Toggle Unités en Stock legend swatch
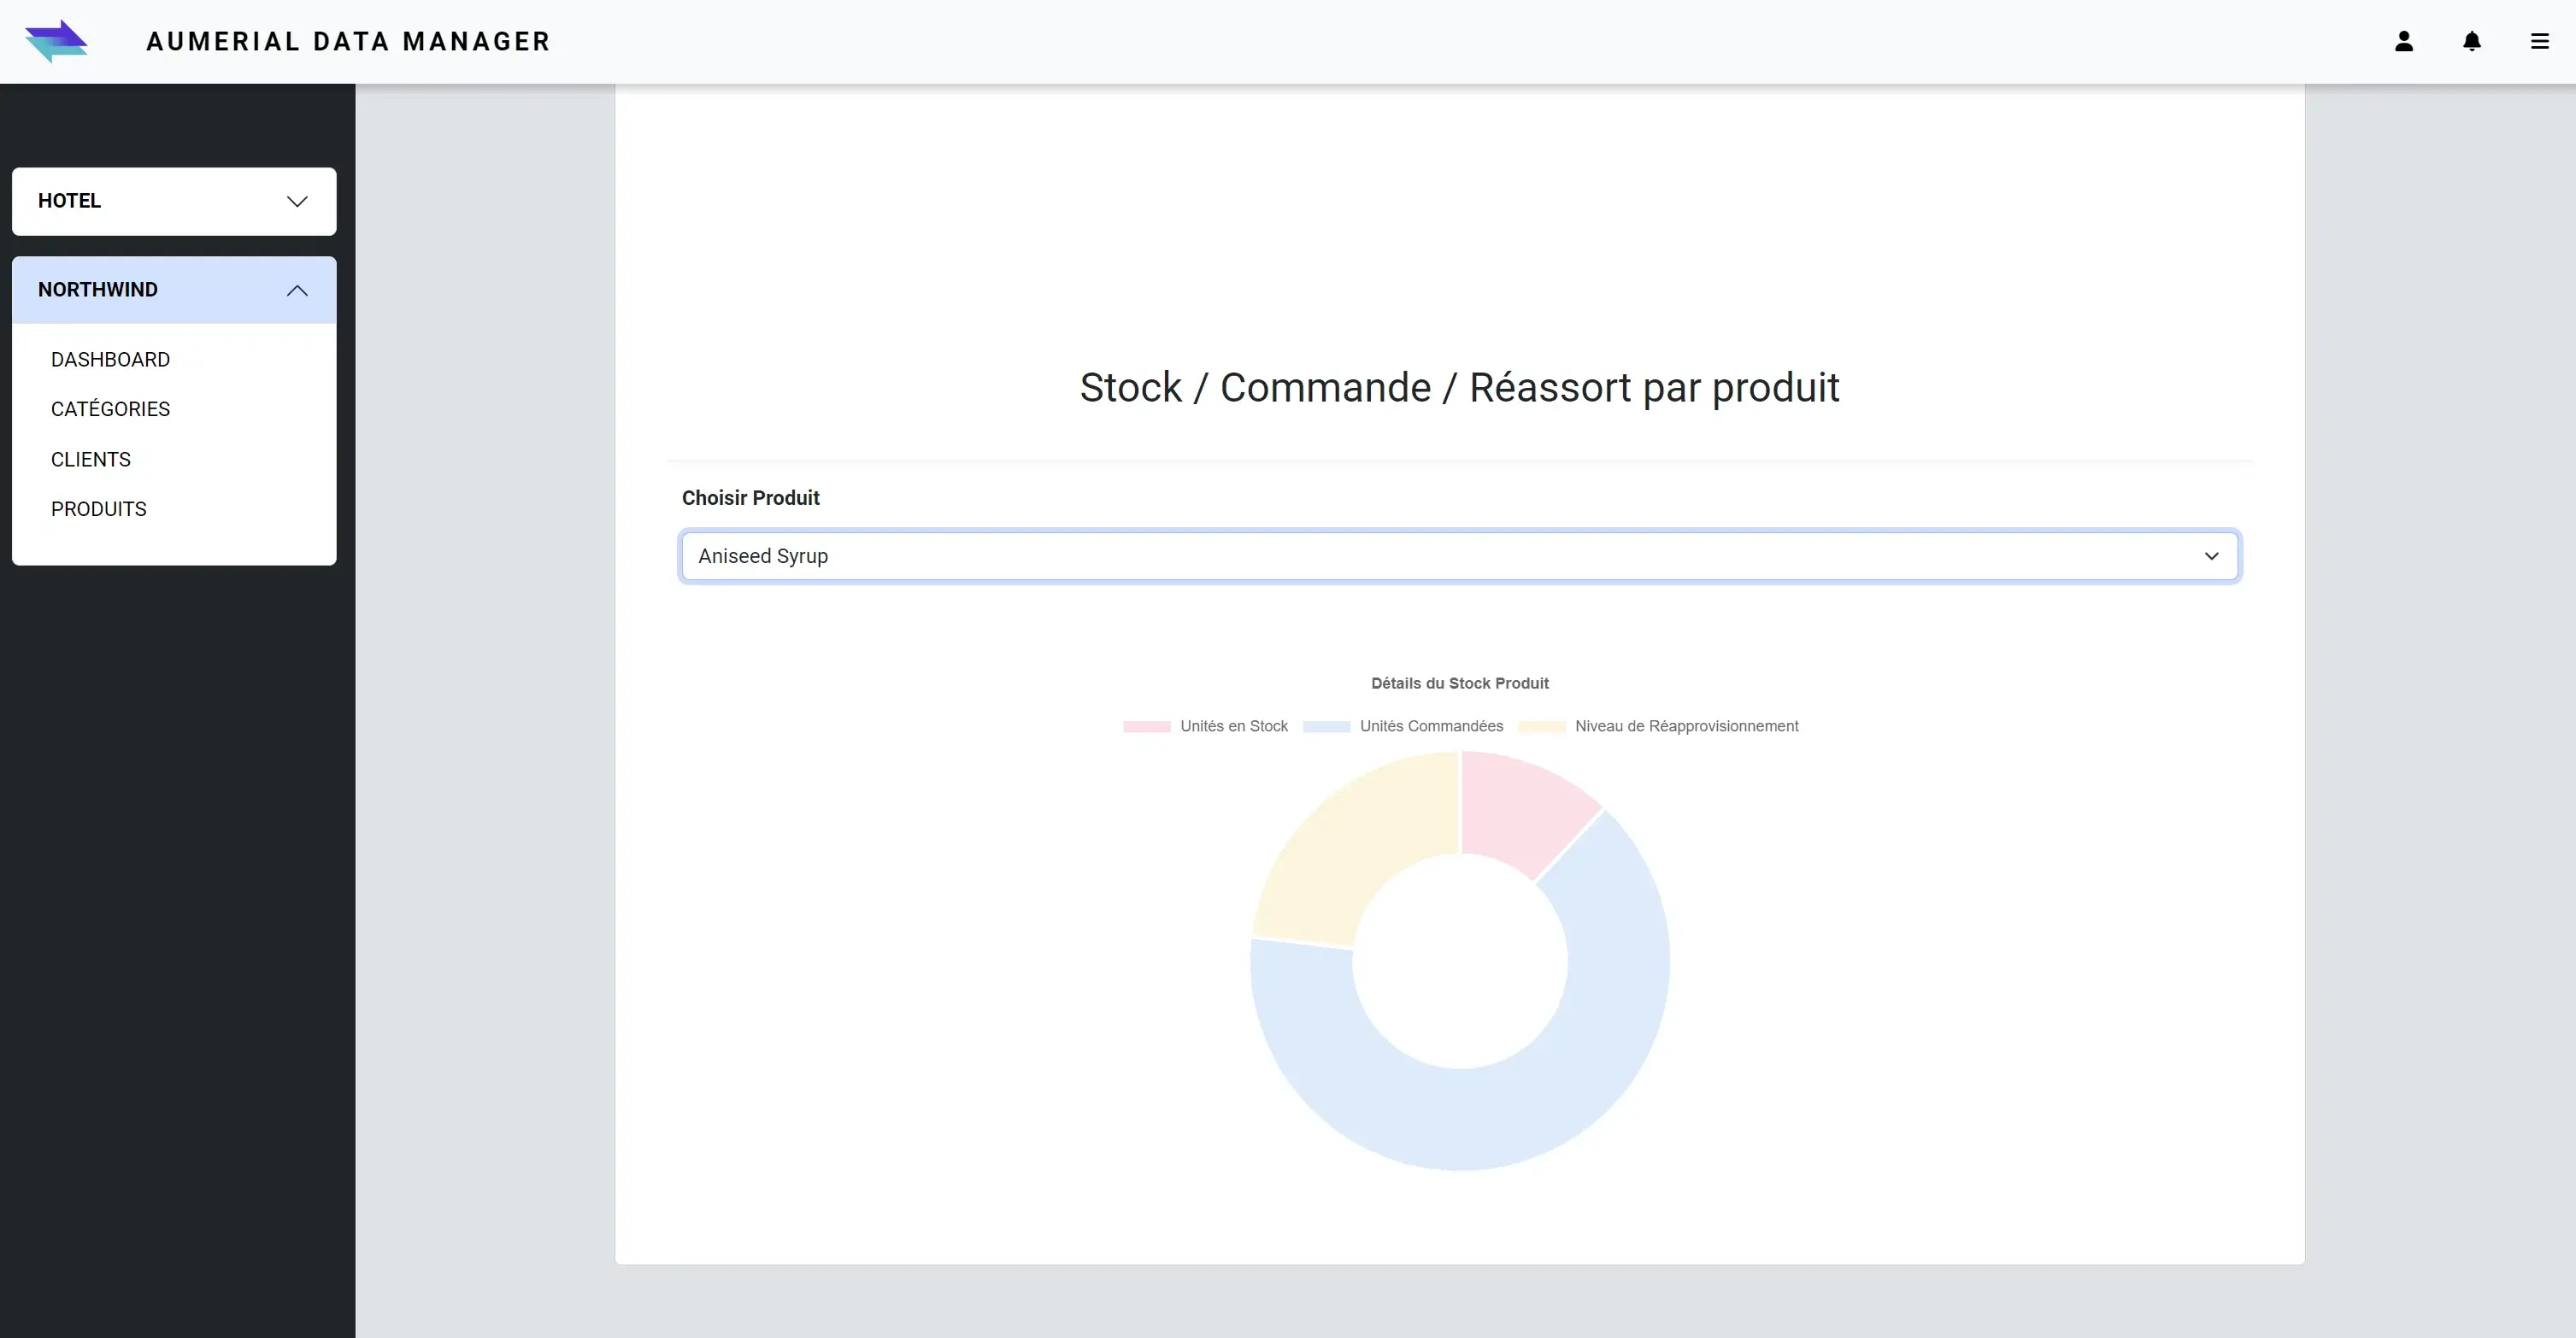This screenshot has height=1338, width=2576. pyautogui.click(x=1146, y=727)
